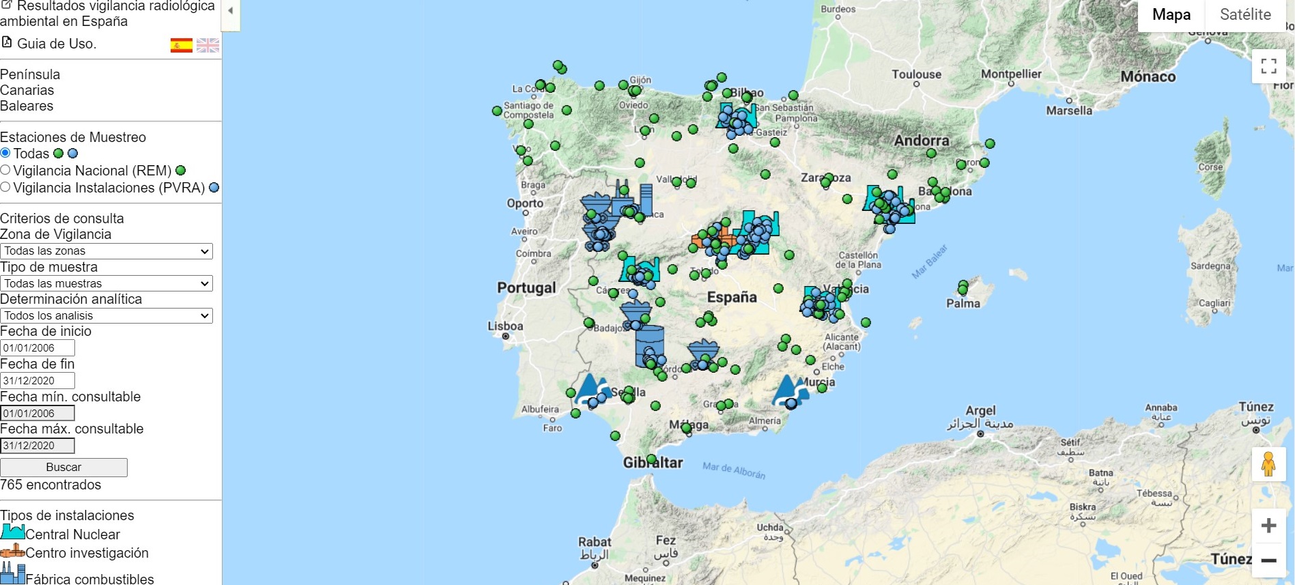Viewport: 1295px width, 585px height.
Task: Click the Fecha mín. consultable field
Action: [x=38, y=413]
